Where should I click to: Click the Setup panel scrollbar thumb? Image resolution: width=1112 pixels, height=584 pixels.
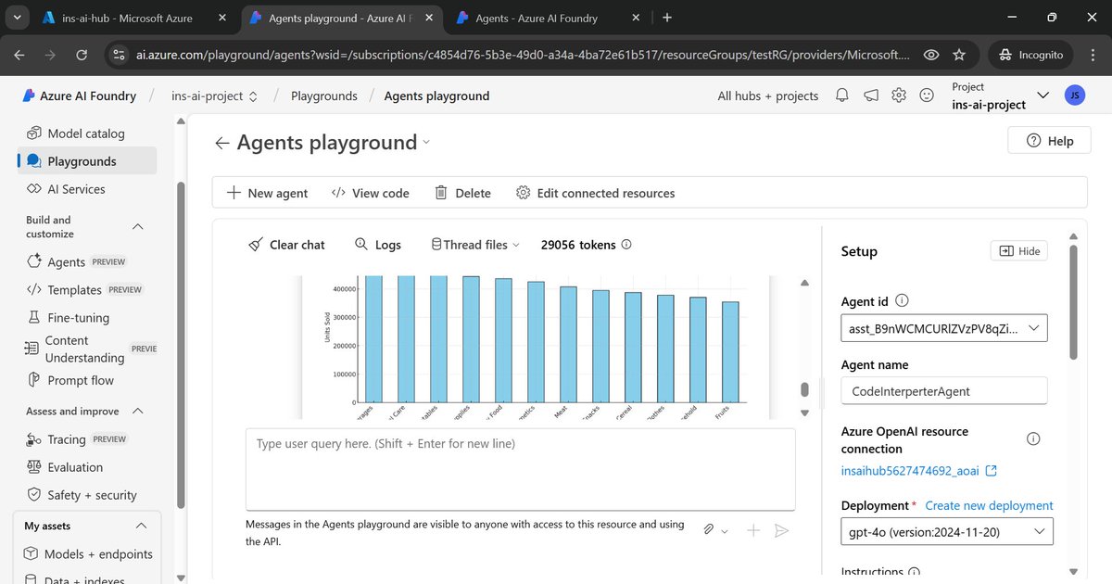[x=1074, y=301]
